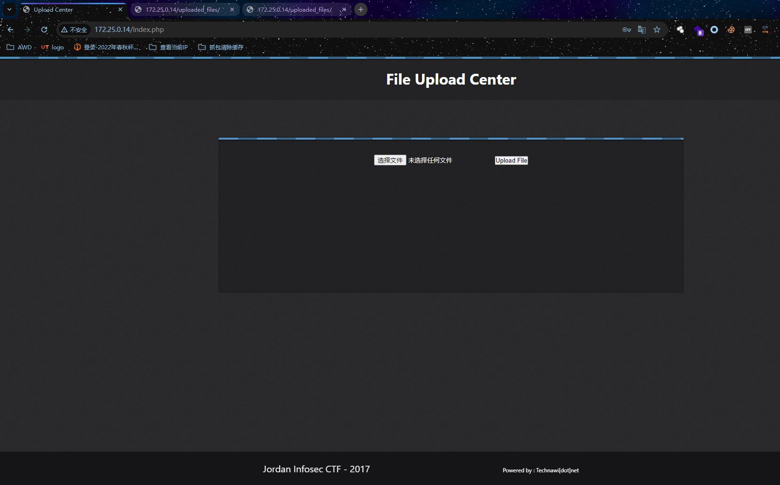Click the 不安全 security warning badge

tap(74, 30)
